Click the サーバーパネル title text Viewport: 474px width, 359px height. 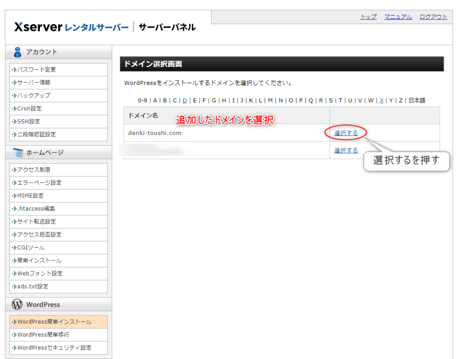tap(167, 27)
